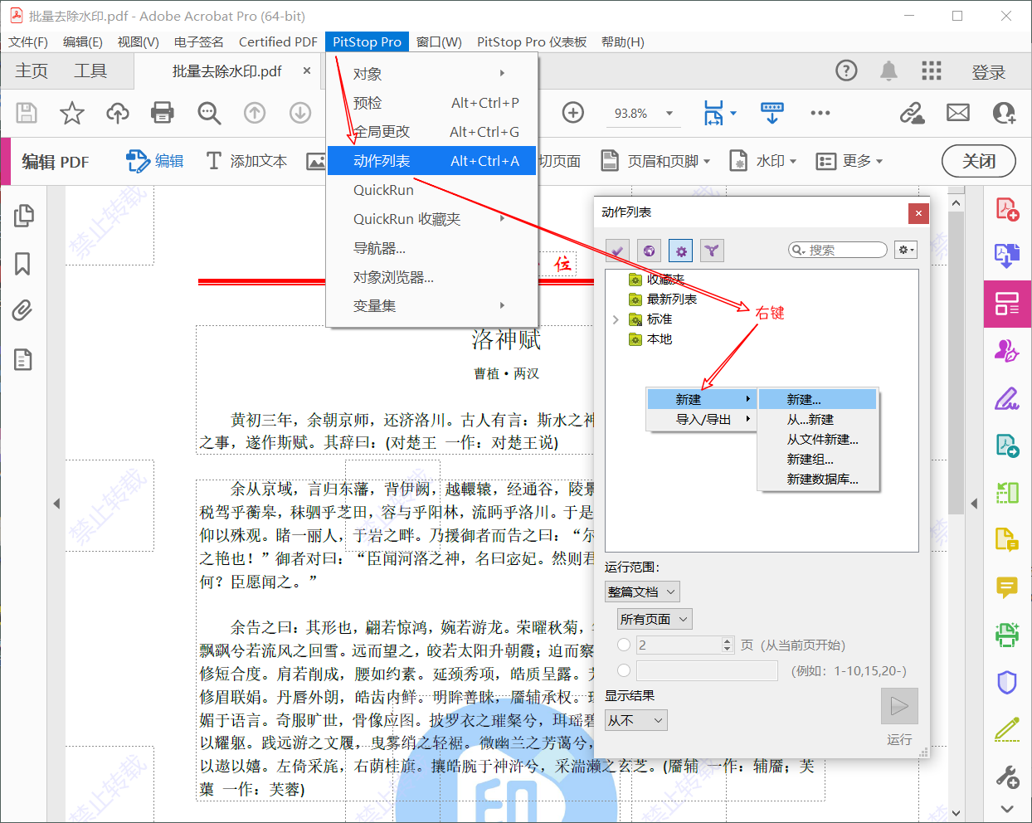Screen dimensions: 1032x823
Task: Click the 添加文本 button
Action: pos(246,161)
